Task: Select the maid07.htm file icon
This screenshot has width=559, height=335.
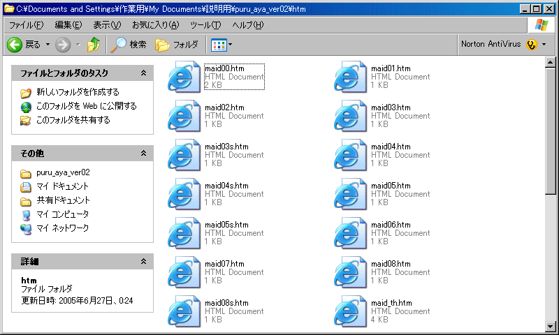Action: coord(184,273)
